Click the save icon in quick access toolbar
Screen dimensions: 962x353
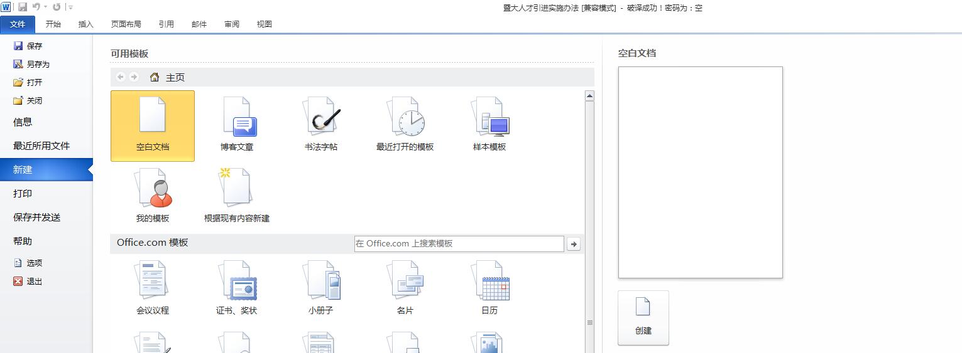coord(23,7)
